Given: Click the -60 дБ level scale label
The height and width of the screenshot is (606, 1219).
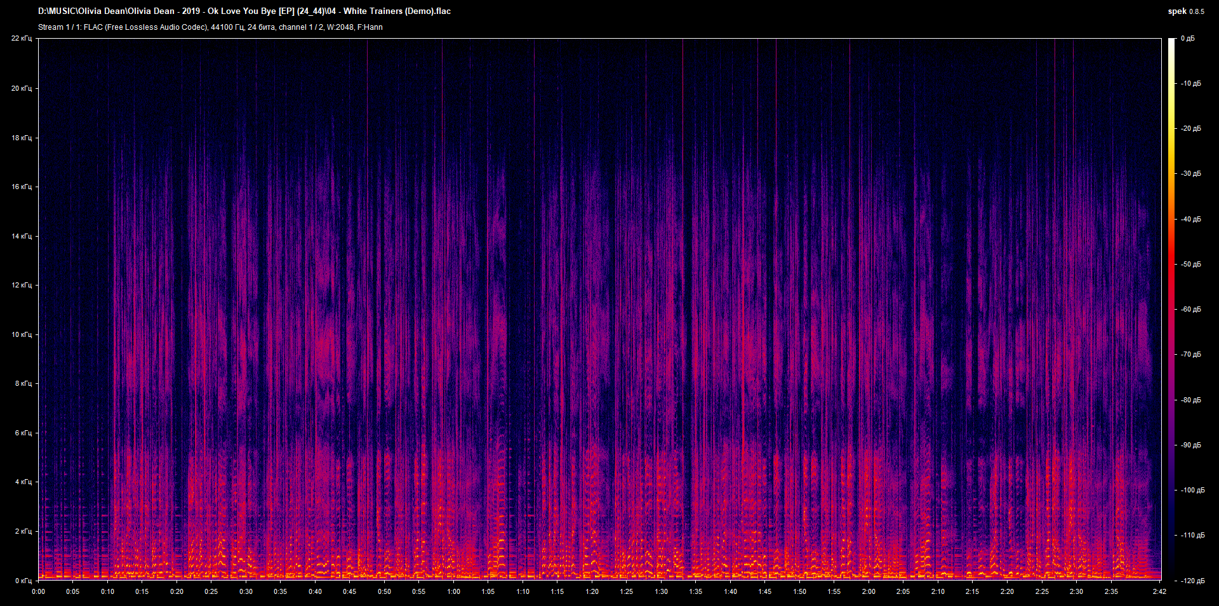Looking at the screenshot, I should tap(1191, 310).
